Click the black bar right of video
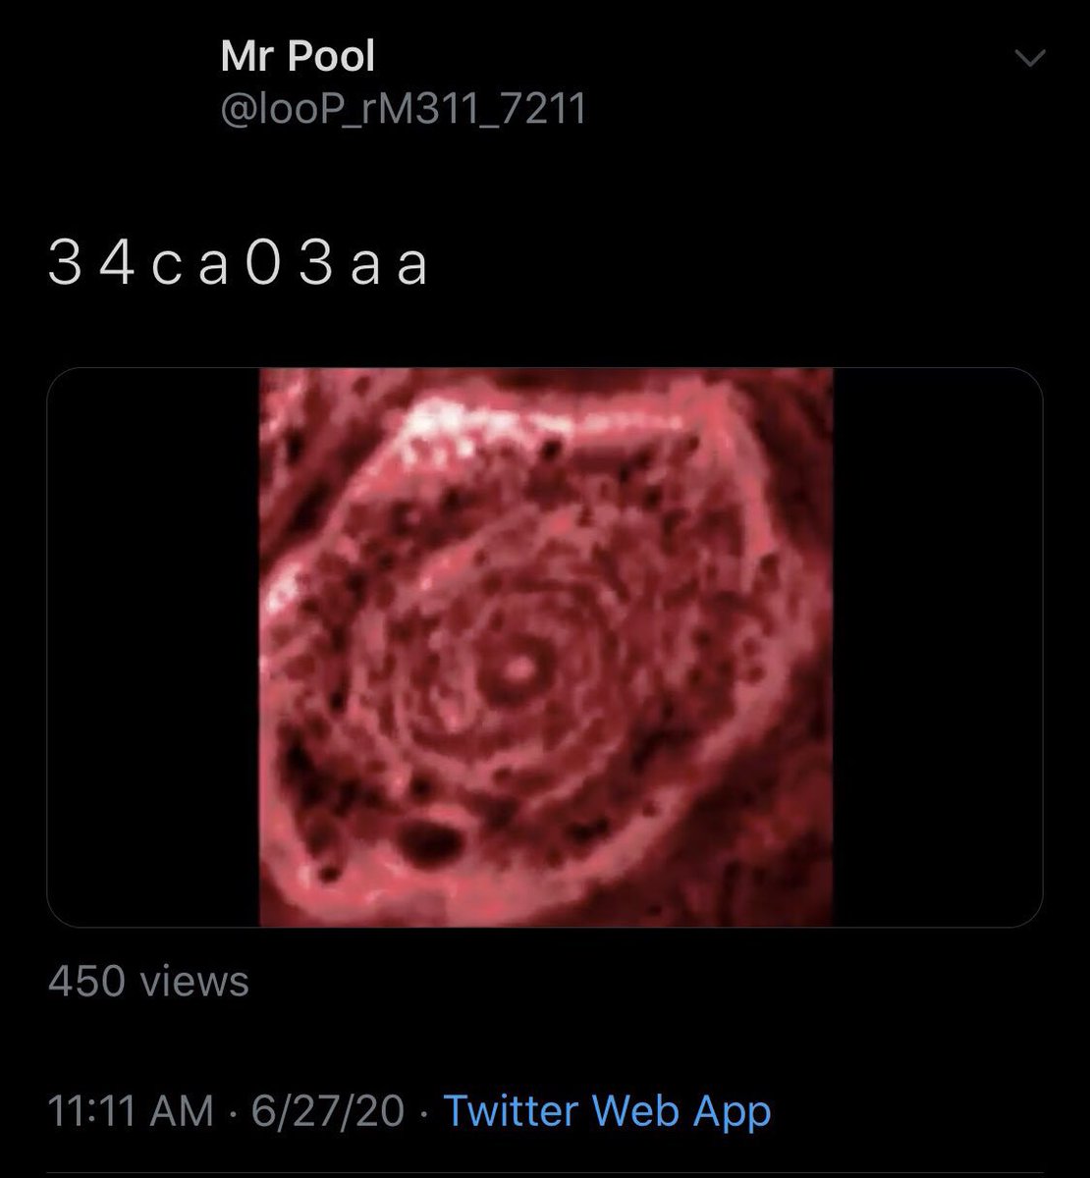The image size is (1090, 1178). [938, 647]
